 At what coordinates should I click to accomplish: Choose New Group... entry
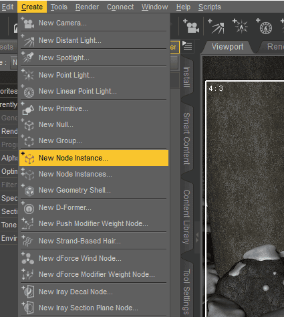pos(94,140)
